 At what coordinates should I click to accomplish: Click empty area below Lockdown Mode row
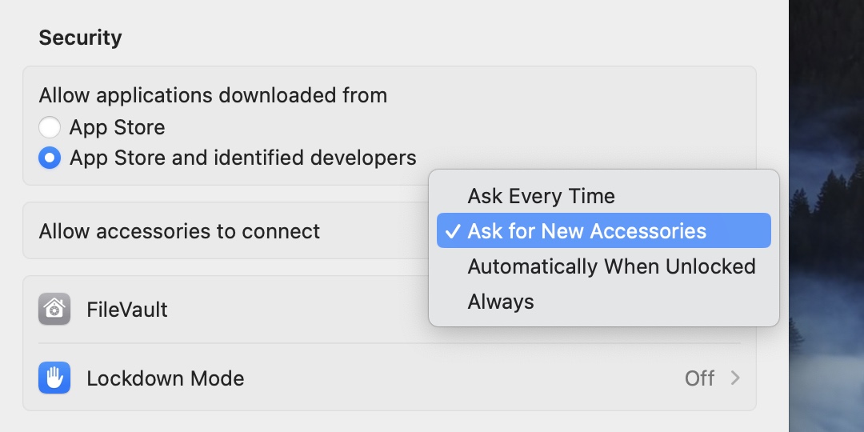(x=384, y=422)
